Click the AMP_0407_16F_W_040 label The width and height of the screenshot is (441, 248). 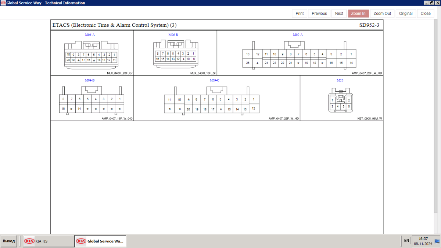117,118
